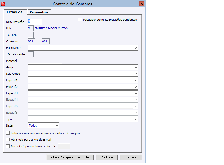
Task: Click the red application icon in title bar
Action: 3,4
